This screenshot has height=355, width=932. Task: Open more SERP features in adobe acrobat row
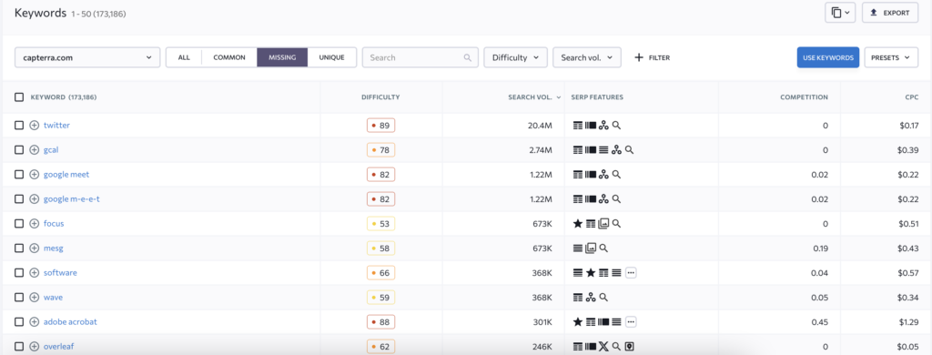point(632,321)
